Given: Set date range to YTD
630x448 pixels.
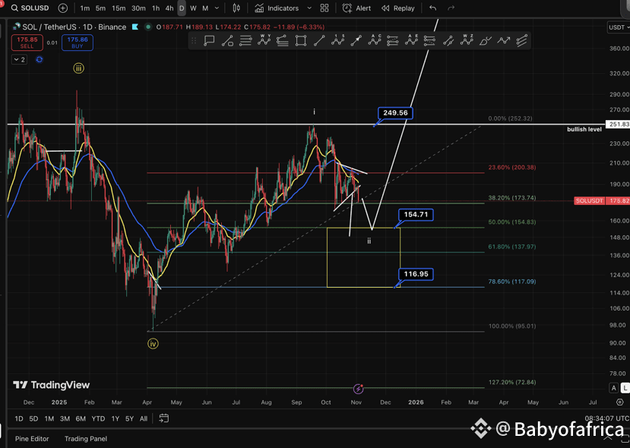Looking at the screenshot, I should [x=98, y=418].
